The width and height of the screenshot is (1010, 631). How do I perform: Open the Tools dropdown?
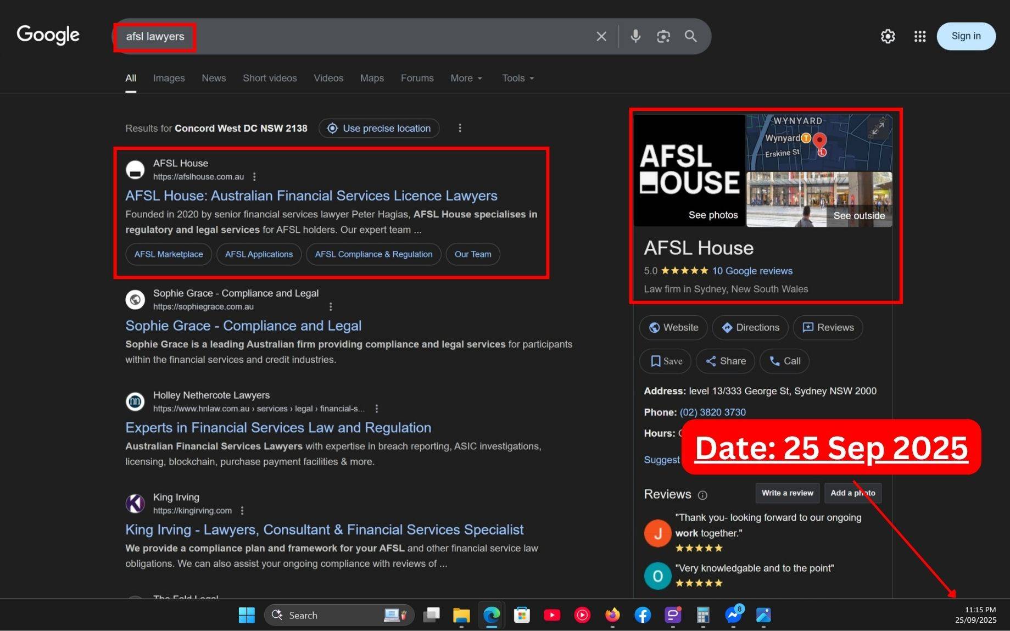point(517,78)
